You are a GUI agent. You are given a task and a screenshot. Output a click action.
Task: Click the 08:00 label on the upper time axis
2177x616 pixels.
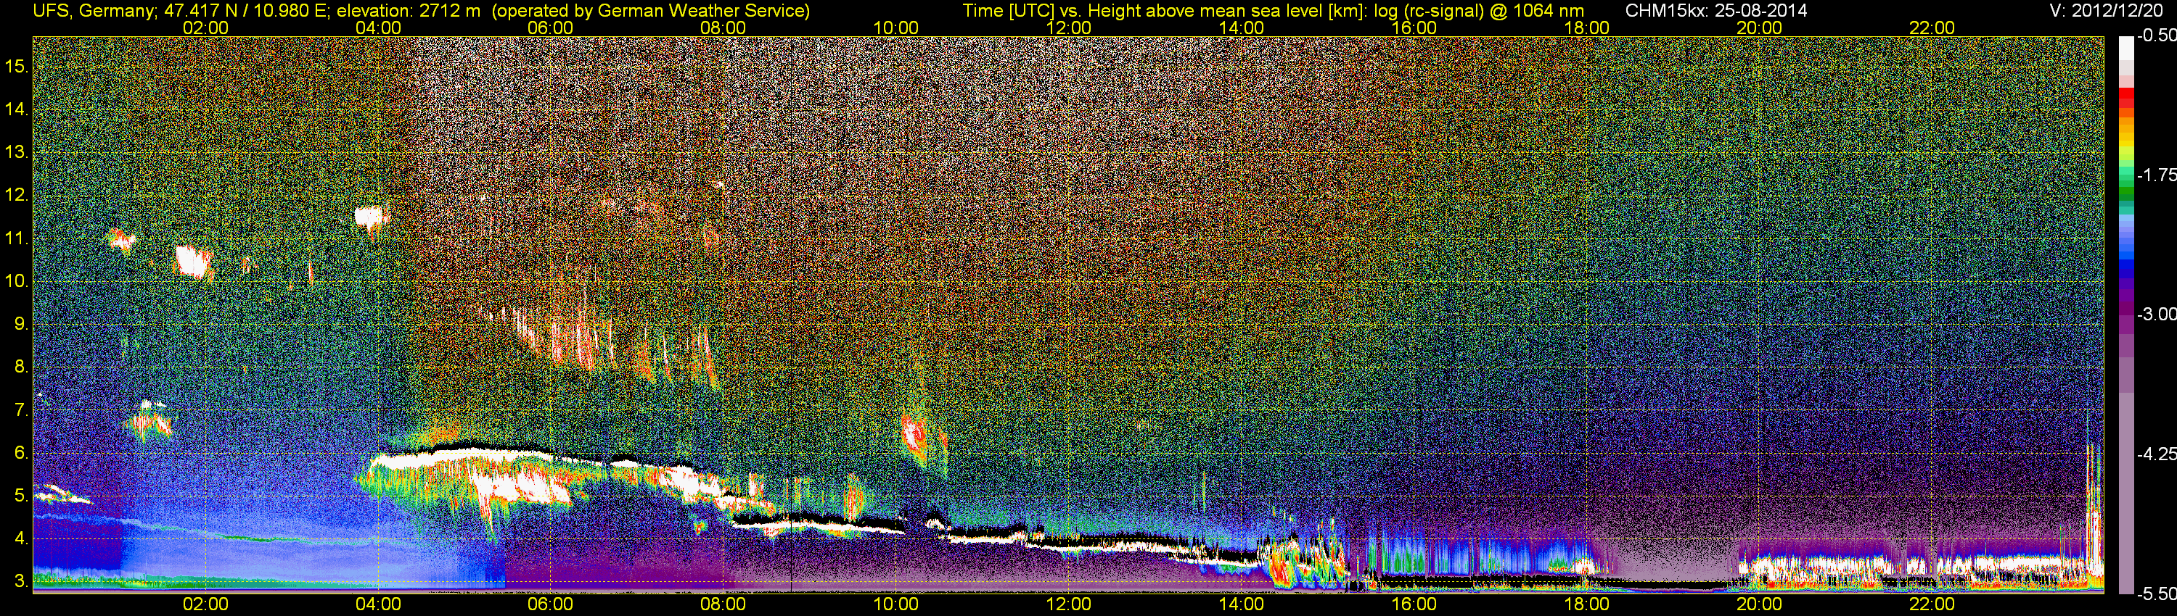(x=723, y=28)
